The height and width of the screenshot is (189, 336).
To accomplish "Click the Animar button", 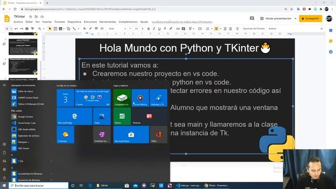I will pyautogui.click(x=272, y=29).
